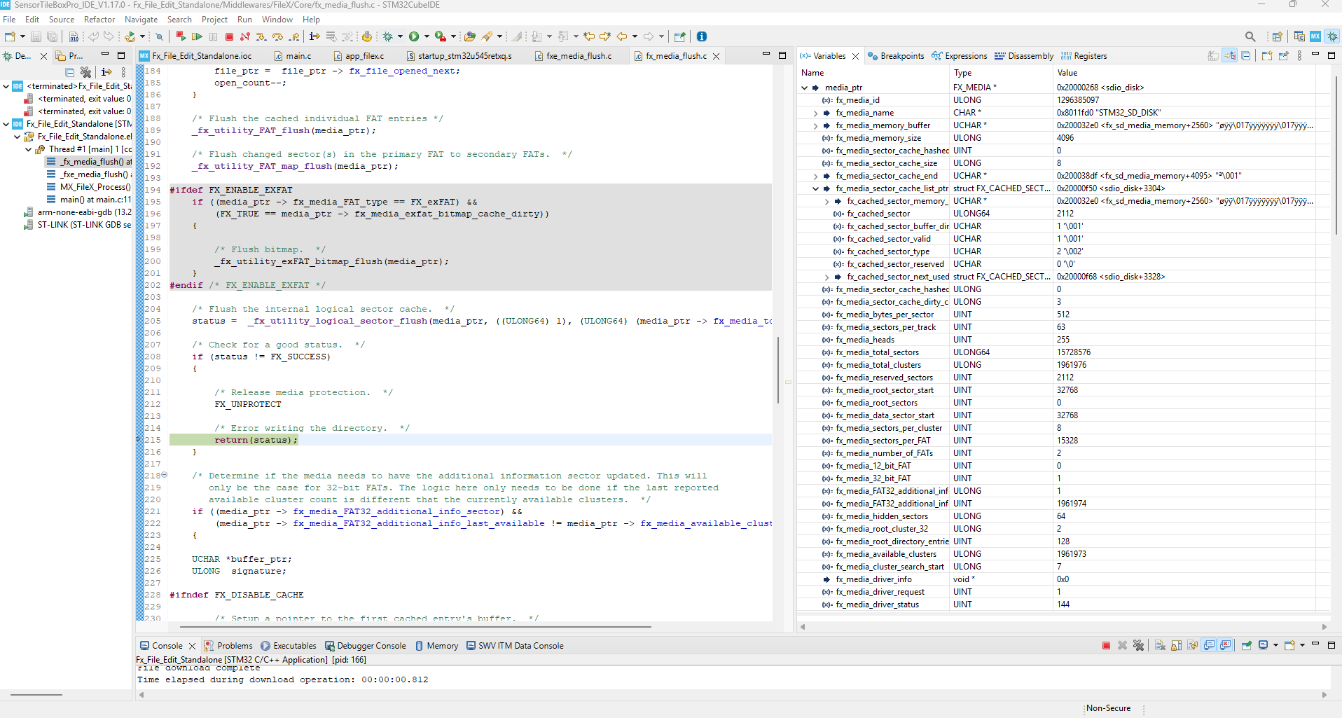1342x718 pixels.
Task: Select the fxe_media_flush.c editor tab
Action: click(x=580, y=55)
